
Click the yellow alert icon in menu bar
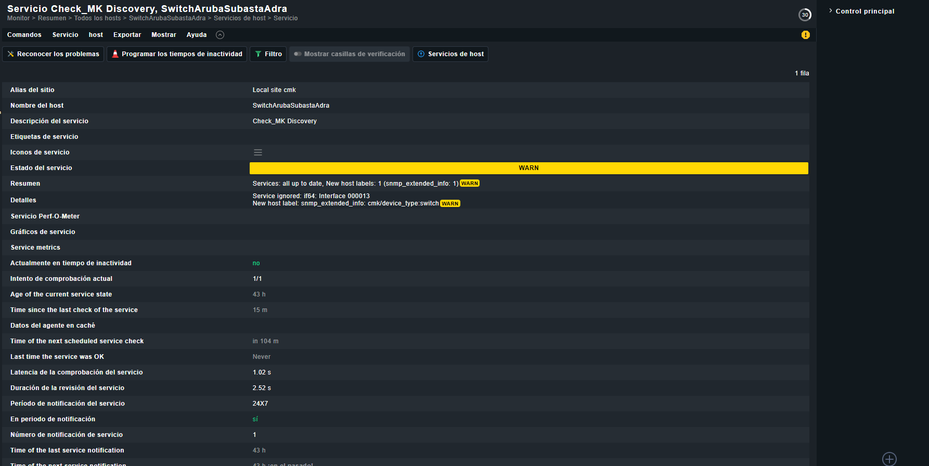(x=805, y=35)
